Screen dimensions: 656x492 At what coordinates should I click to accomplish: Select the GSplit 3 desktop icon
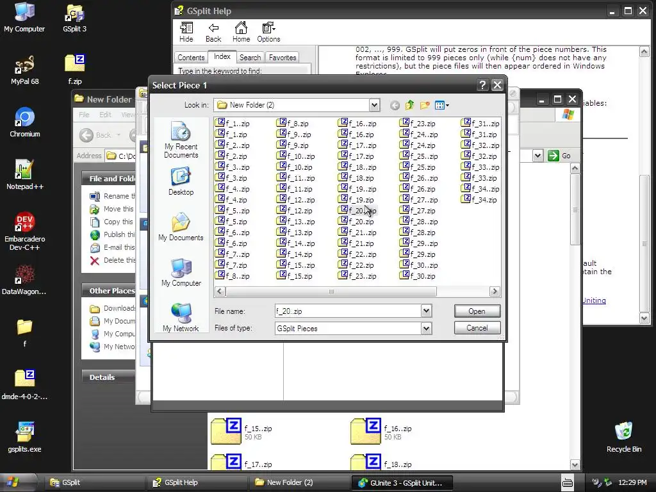(x=74, y=17)
